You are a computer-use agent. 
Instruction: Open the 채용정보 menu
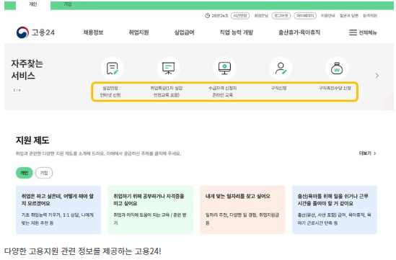(x=93, y=32)
